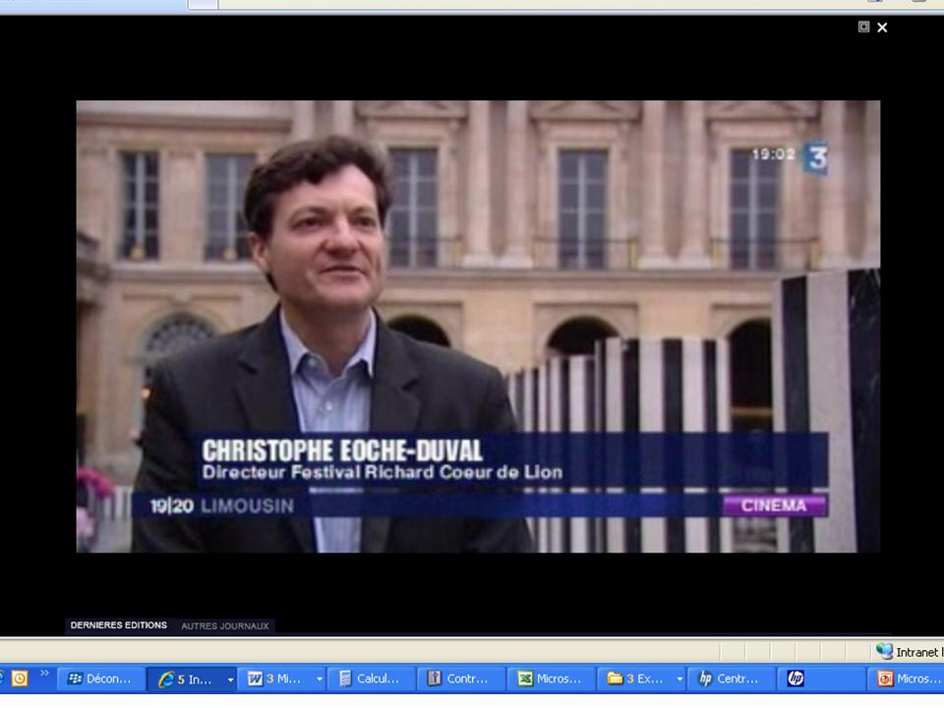Screen dimensions: 944x708
Task: Open the Décon... taskbar button
Action: 100,678
